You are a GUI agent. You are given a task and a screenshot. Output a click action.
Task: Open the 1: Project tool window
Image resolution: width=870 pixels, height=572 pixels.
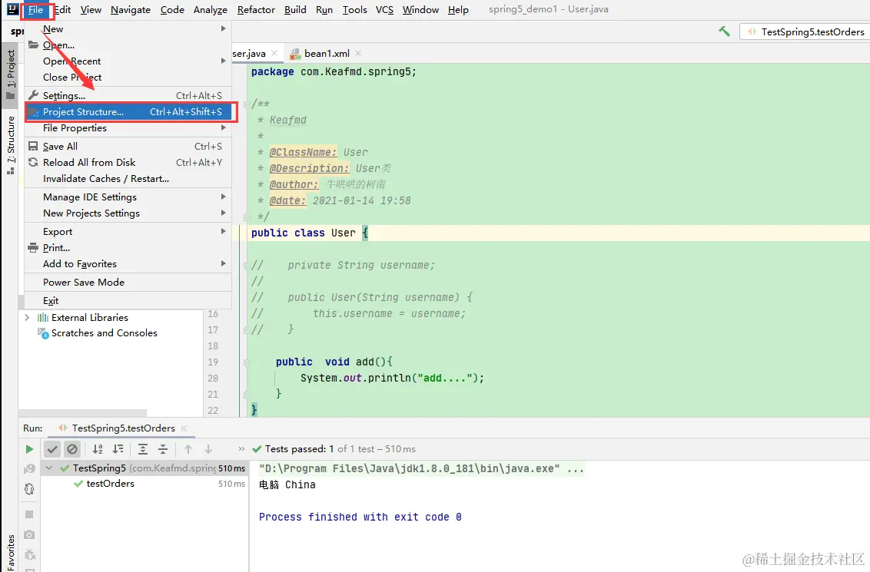11,74
